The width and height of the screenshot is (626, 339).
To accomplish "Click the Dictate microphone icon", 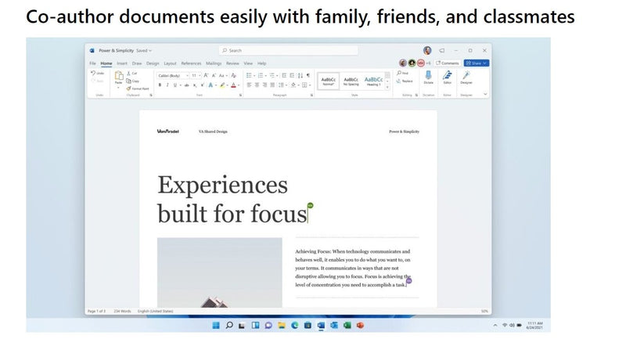I will point(428,75).
